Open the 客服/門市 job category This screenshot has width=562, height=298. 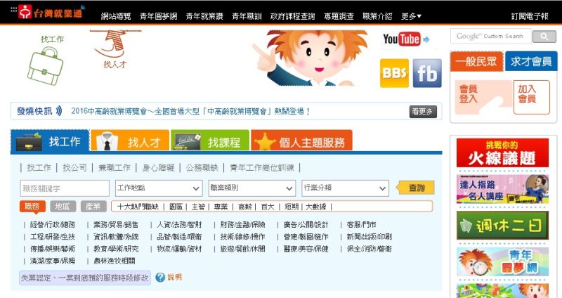pos(361,224)
